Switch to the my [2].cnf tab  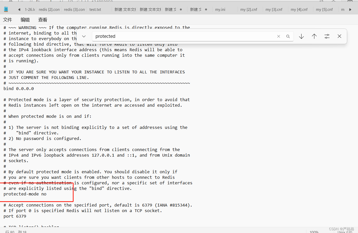pyautogui.click(x=249, y=10)
